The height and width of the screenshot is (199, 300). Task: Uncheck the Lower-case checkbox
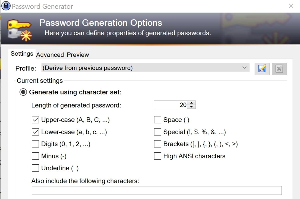point(35,132)
